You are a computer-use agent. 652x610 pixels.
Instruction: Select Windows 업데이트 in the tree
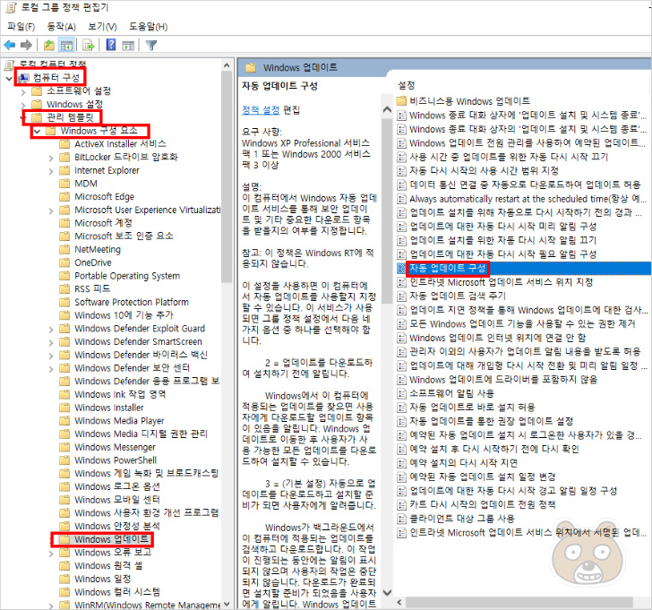(x=111, y=539)
